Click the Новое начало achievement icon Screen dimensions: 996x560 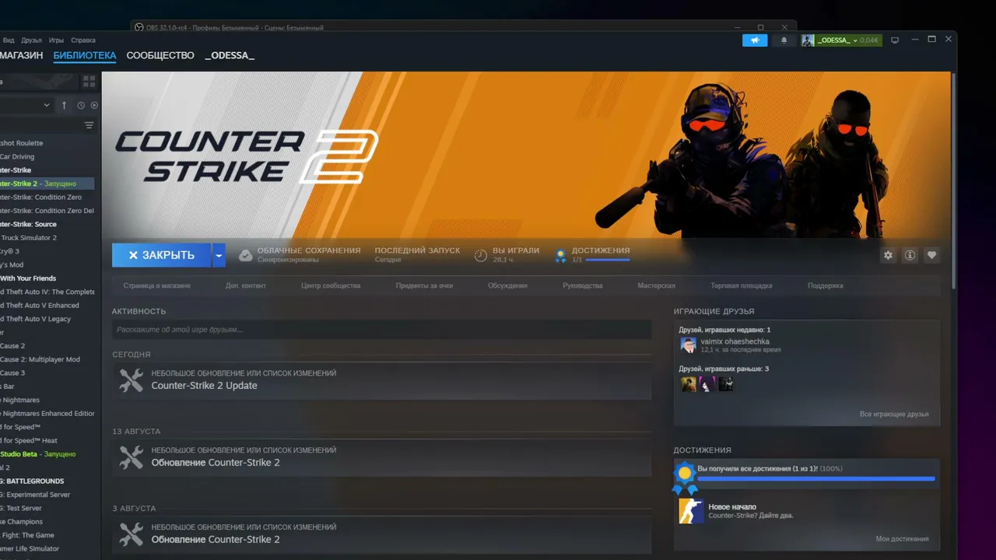pos(691,511)
